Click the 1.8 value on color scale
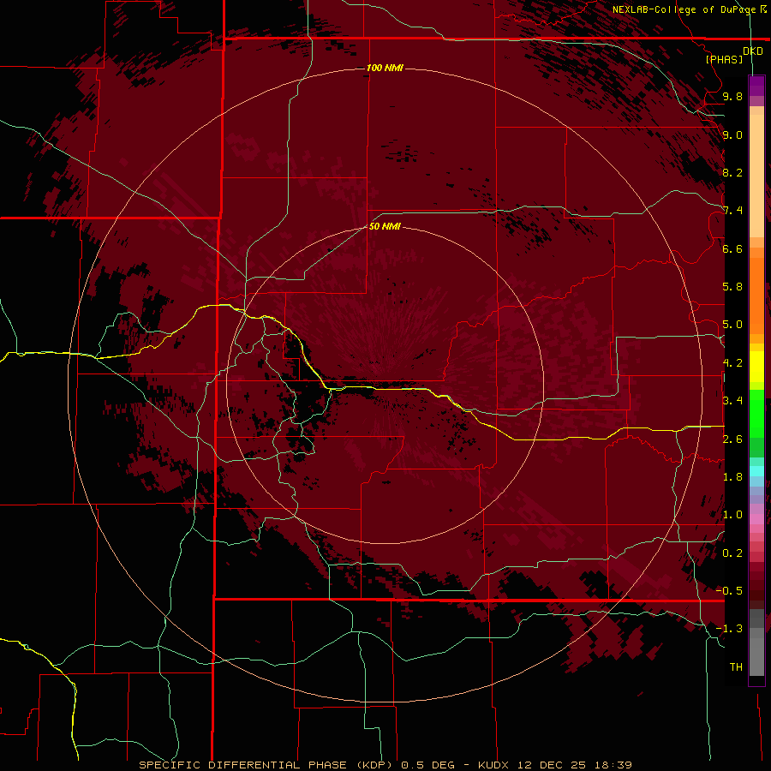Viewport: 771px width, 771px height. (732, 477)
